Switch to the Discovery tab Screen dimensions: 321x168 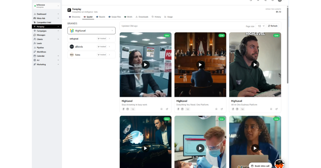(x=75, y=17)
